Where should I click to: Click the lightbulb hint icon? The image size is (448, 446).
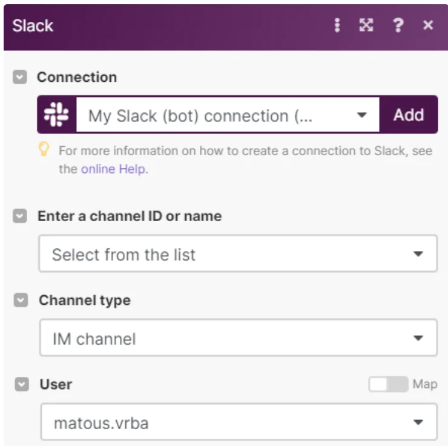click(44, 149)
